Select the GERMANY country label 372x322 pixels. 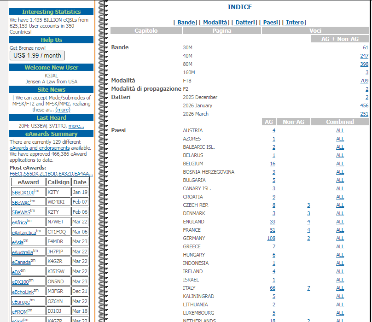194,238
